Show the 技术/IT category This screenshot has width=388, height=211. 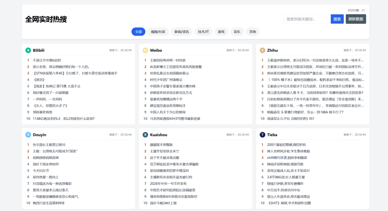point(203,32)
